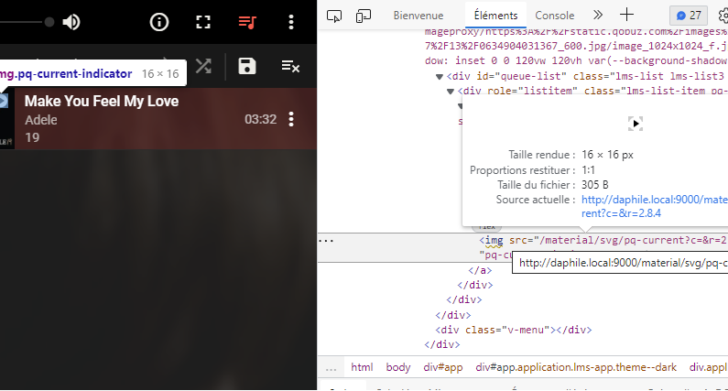
Task: Collapse the queue-list div node
Action: tap(440, 77)
